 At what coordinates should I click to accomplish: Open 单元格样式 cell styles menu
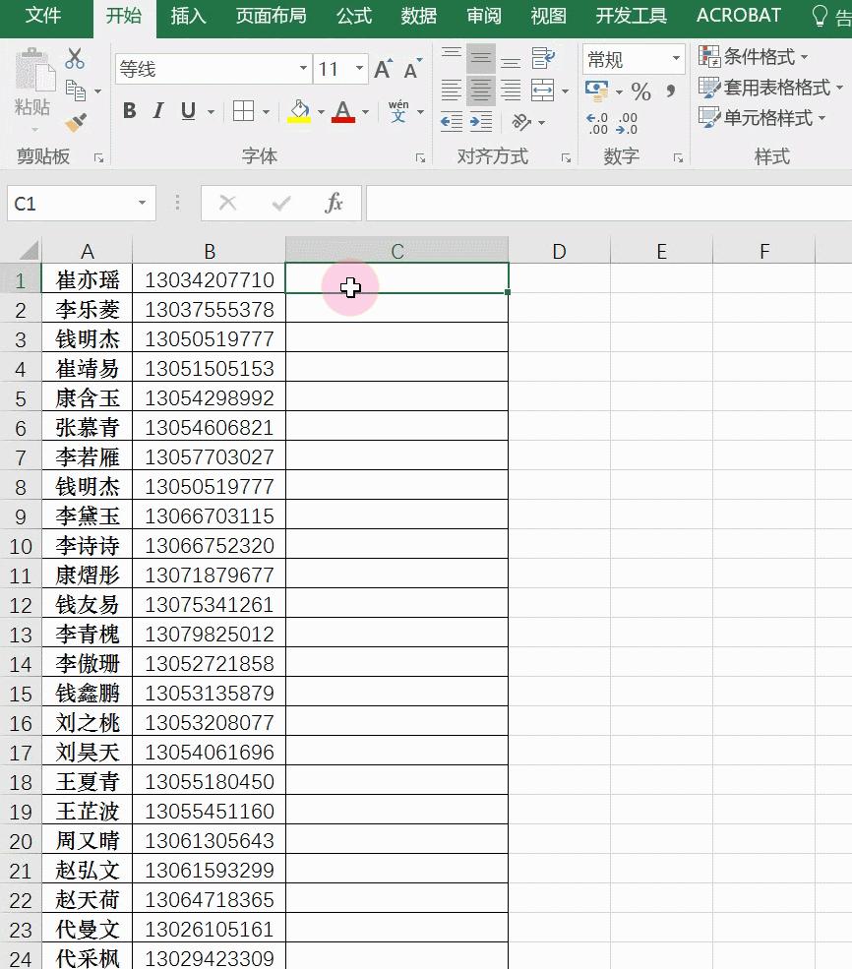coord(761,117)
